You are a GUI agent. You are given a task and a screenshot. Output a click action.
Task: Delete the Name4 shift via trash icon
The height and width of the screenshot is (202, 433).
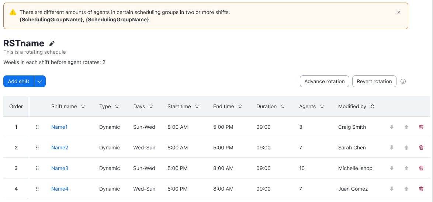(421, 189)
